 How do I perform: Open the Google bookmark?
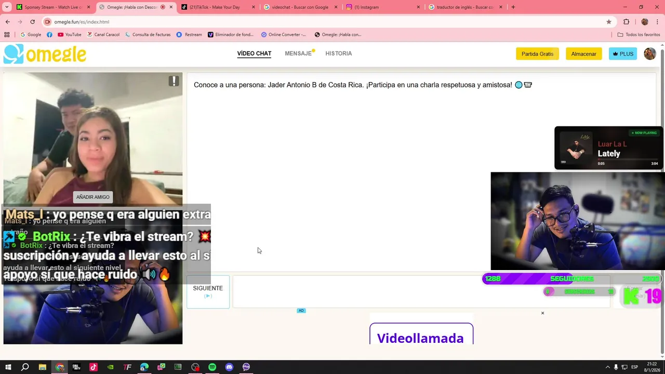pos(31,35)
